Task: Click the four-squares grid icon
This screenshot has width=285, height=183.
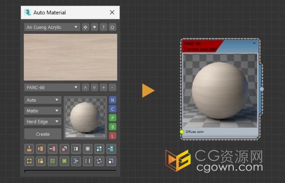Action: 99,149
